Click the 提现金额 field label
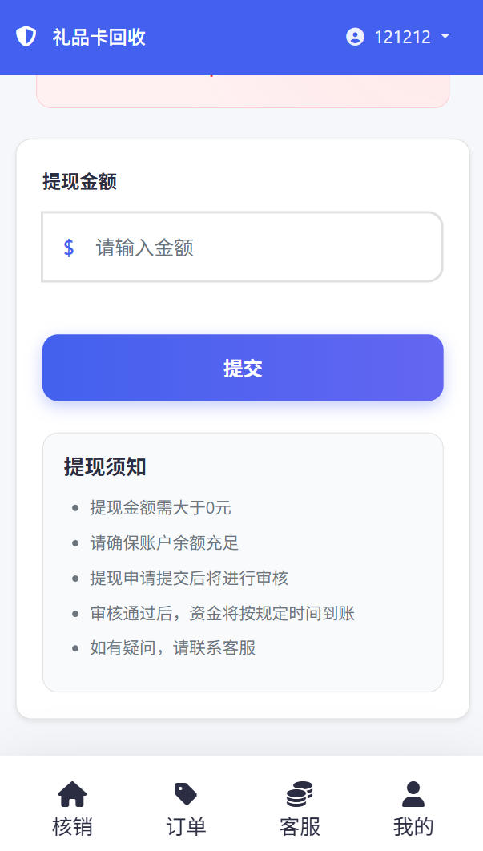 [x=80, y=182]
